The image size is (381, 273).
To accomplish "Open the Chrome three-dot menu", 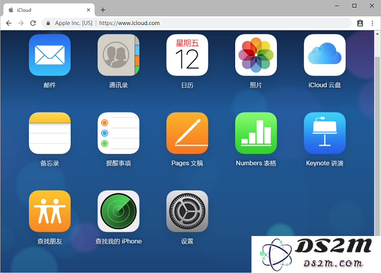I will (x=372, y=23).
